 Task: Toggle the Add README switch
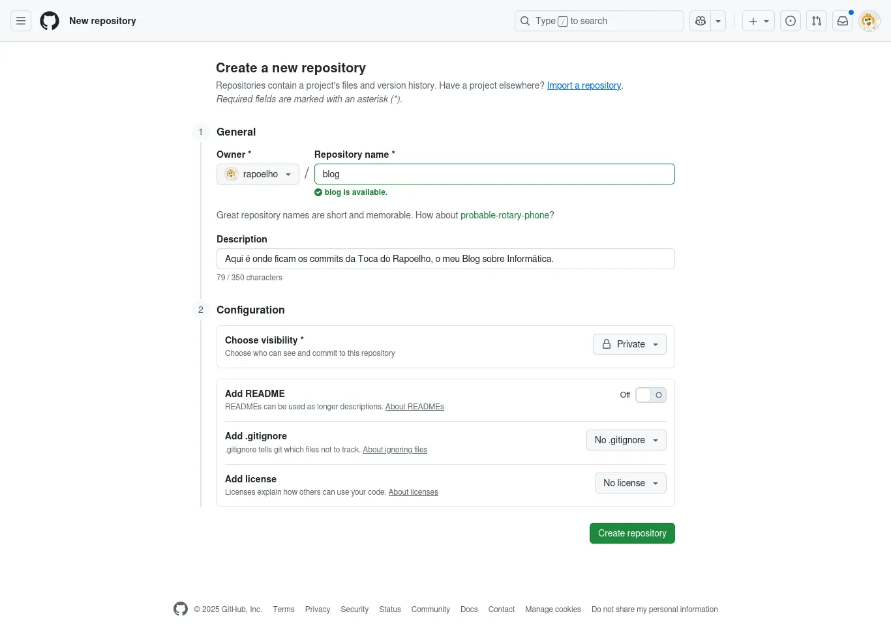point(651,395)
